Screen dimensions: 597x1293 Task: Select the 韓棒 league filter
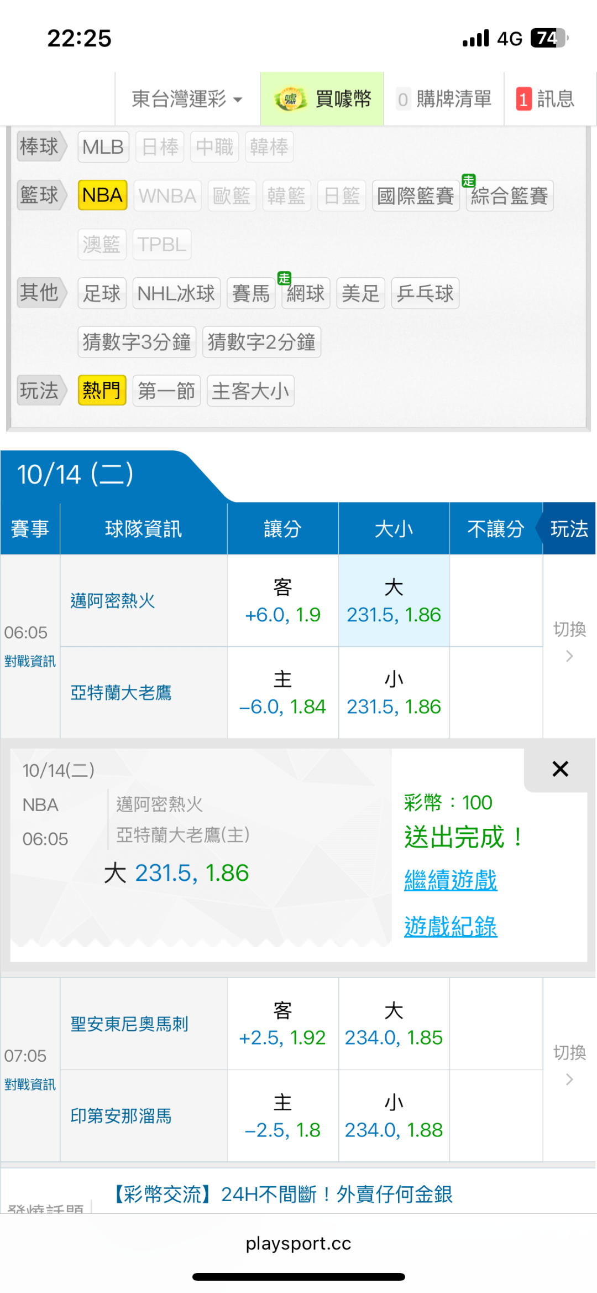point(269,147)
